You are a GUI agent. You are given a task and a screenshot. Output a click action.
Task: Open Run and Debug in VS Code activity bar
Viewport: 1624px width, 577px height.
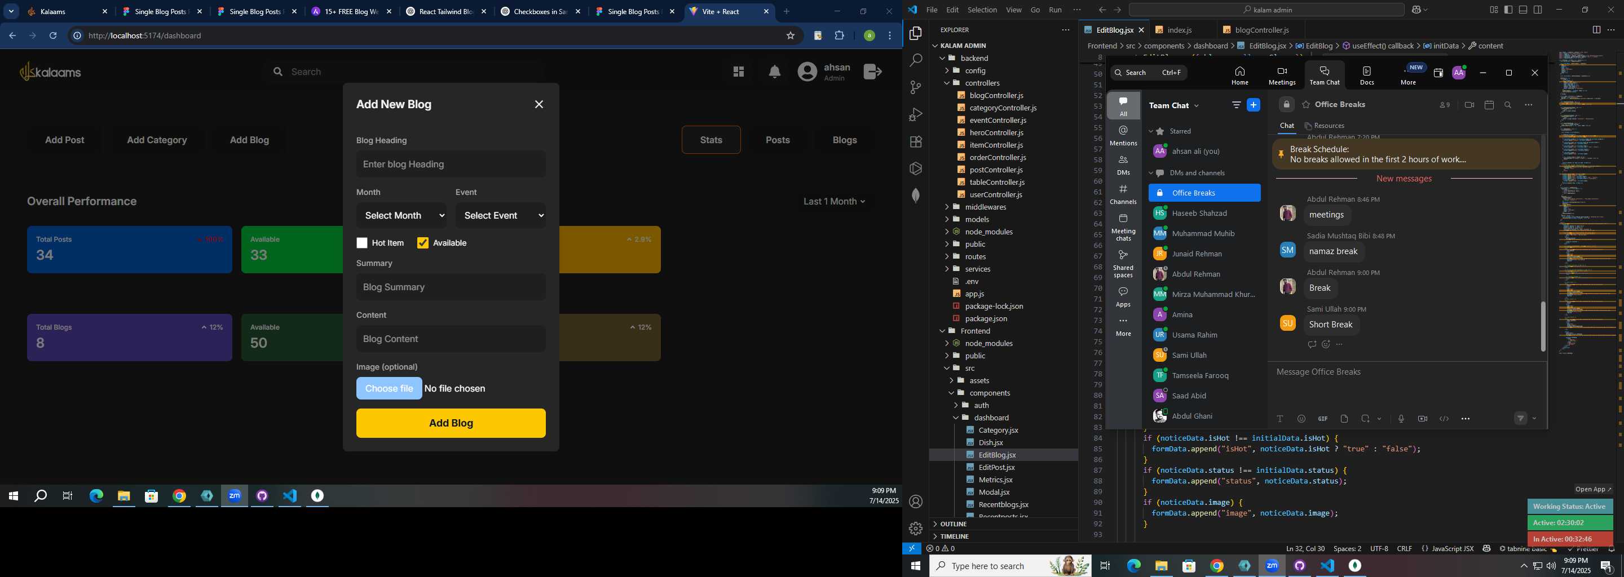click(915, 114)
